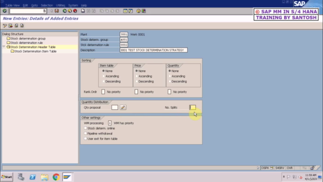This screenshot has width=323, height=182.
Task: Click the pencil icon beside Qty proposal
Action: click(123, 107)
